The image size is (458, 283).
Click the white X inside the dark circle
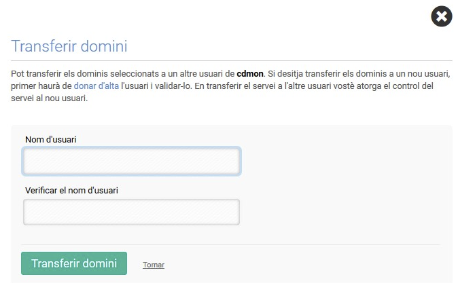441,16
